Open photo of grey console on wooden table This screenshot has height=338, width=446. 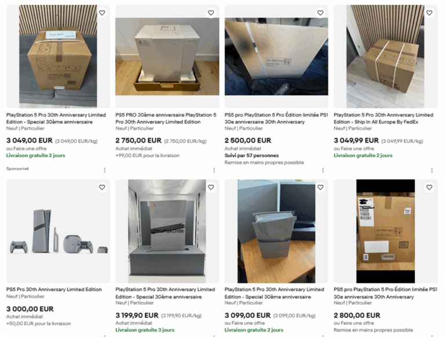pos(276,231)
